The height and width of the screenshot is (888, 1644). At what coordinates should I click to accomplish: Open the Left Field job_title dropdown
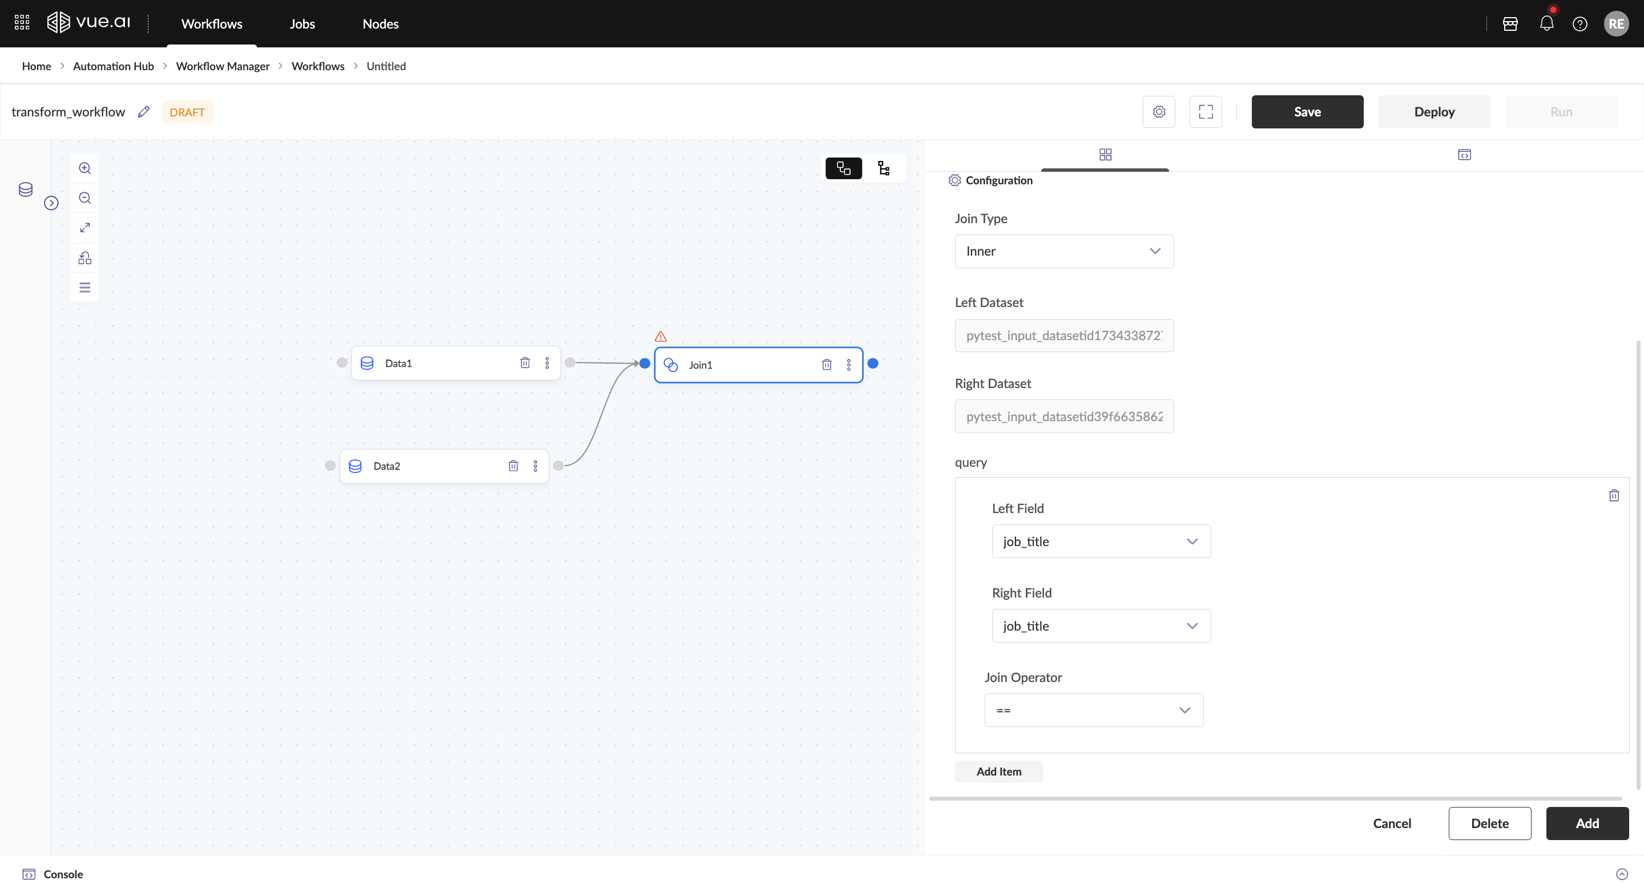[1101, 542]
